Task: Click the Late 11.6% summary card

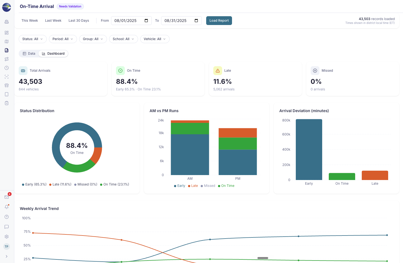Action: tap(255, 79)
